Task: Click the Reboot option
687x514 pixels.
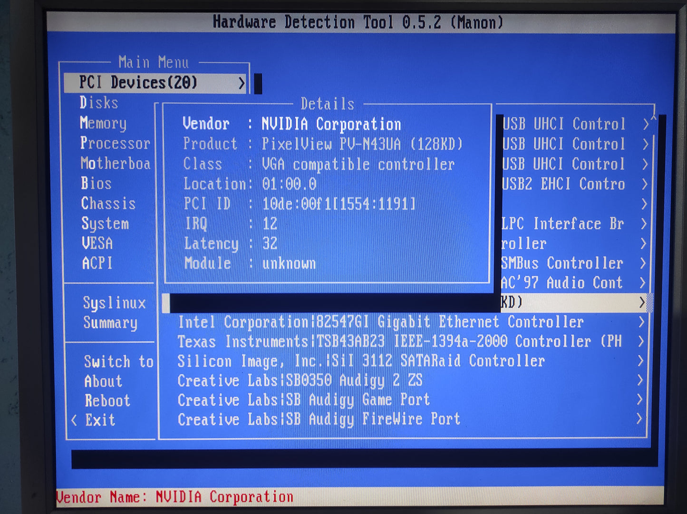Action: (107, 401)
